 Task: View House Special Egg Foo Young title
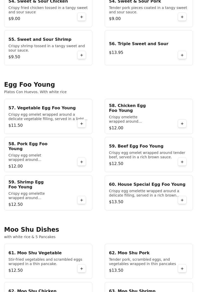click(147, 184)
